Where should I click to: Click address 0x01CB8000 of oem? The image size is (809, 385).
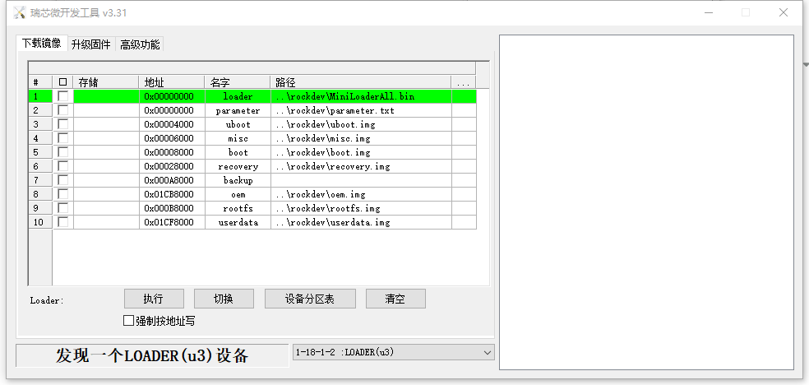(x=172, y=194)
